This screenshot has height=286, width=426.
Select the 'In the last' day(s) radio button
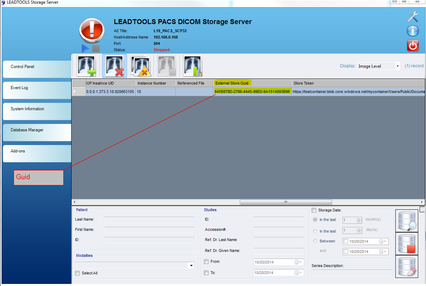click(315, 231)
